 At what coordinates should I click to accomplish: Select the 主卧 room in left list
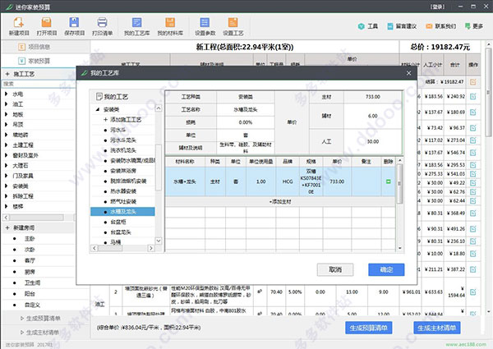[x=30, y=239]
